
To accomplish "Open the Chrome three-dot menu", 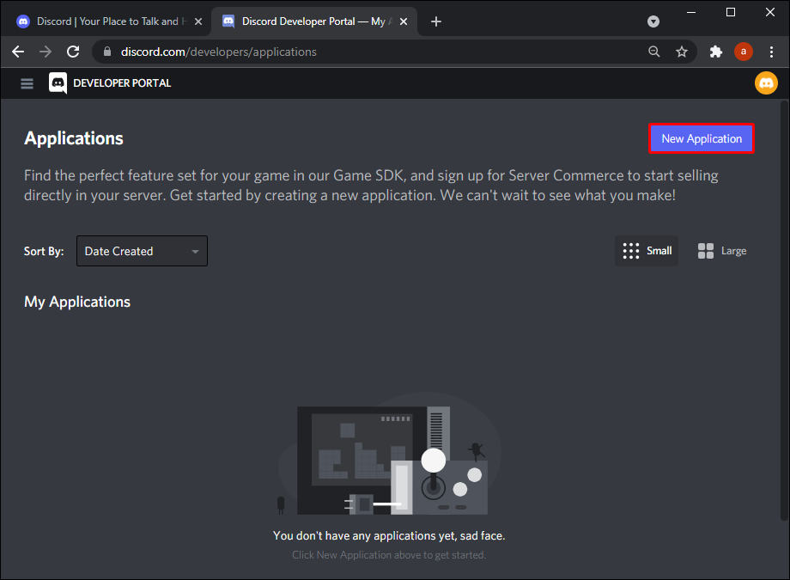I will click(x=771, y=52).
